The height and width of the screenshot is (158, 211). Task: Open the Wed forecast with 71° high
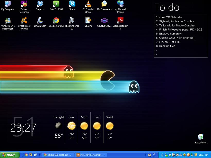[x=110, y=127]
